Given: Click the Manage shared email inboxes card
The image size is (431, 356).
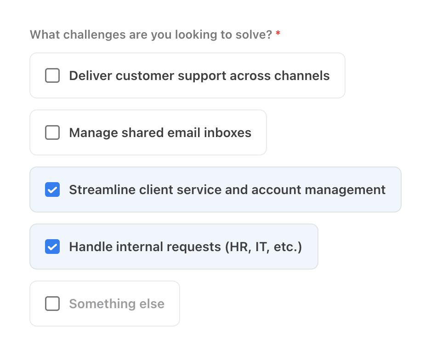Looking at the screenshot, I should 148,132.
